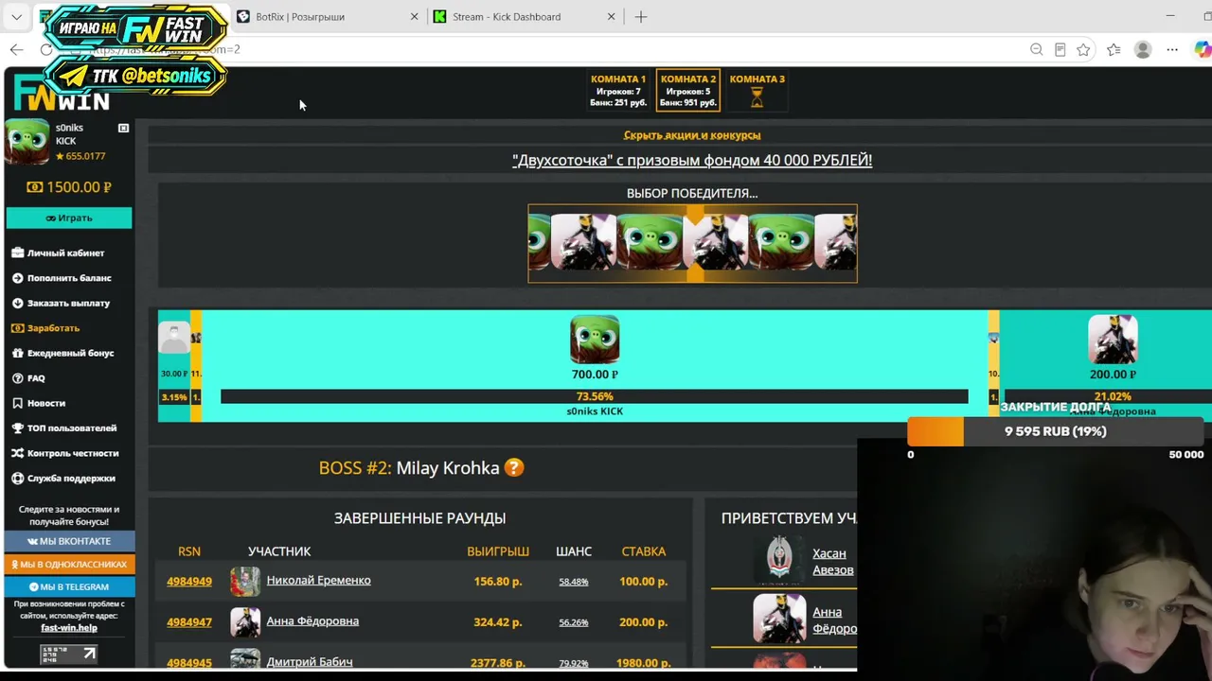Click the avatar above the 200.00 ₽ bet
1212x681 pixels.
pyautogui.click(x=1113, y=340)
